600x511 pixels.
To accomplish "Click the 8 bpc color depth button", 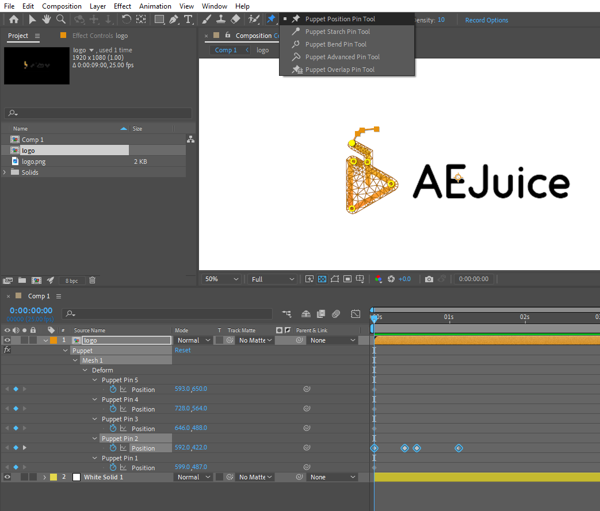I will click(71, 281).
